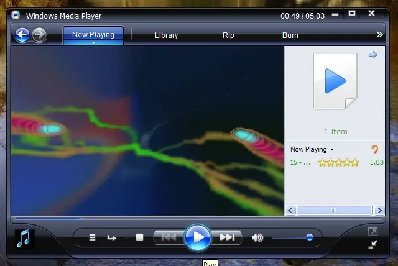Click the 00.49 / 05.03 time display
Image resolution: width=398 pixels, height=266 pixels.
pos(302,16)
